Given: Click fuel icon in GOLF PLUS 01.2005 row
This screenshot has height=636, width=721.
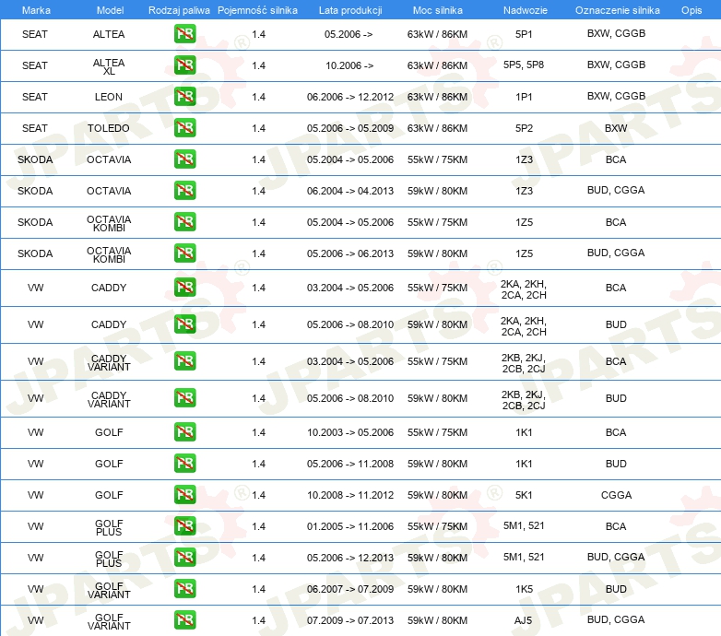Looking at the screenshot, I should point(184,525).
